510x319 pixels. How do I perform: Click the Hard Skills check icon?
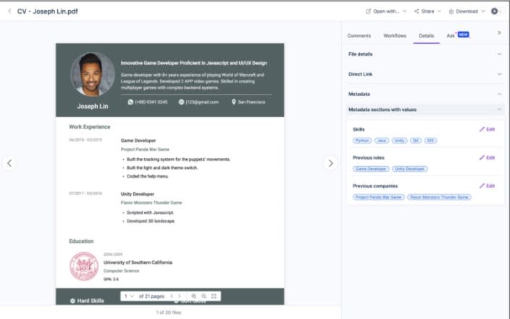pyautogui.click(x=72, y=301)
